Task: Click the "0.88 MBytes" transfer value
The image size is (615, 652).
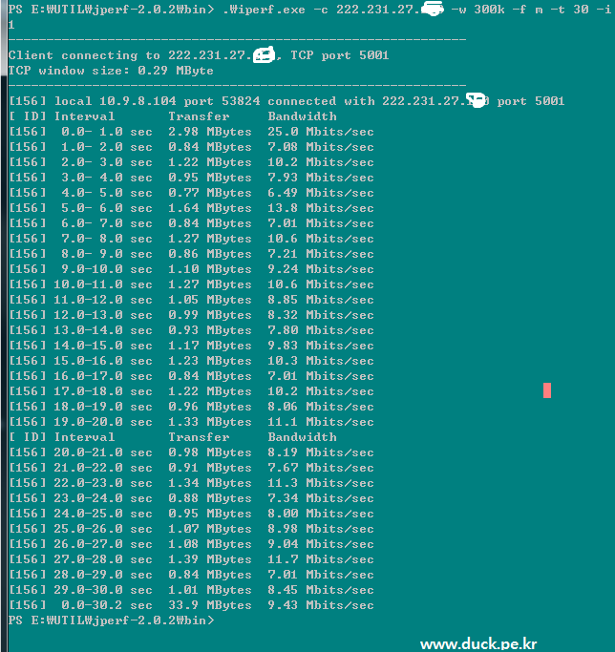Action: pos(210,498)
